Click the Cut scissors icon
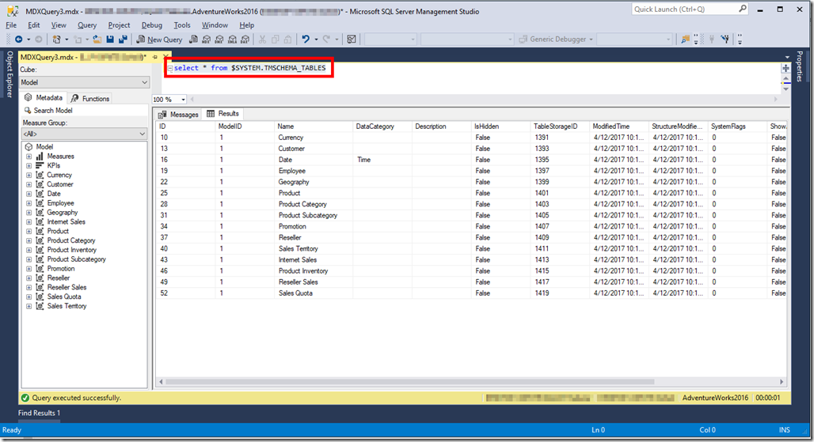Screen dimensions: 814x442 point(262,40)
